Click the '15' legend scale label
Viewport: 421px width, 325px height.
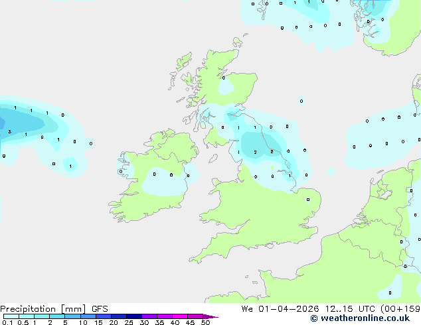click(98, 322)
